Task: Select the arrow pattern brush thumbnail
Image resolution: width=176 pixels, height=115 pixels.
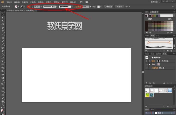Action: [159, 43]
